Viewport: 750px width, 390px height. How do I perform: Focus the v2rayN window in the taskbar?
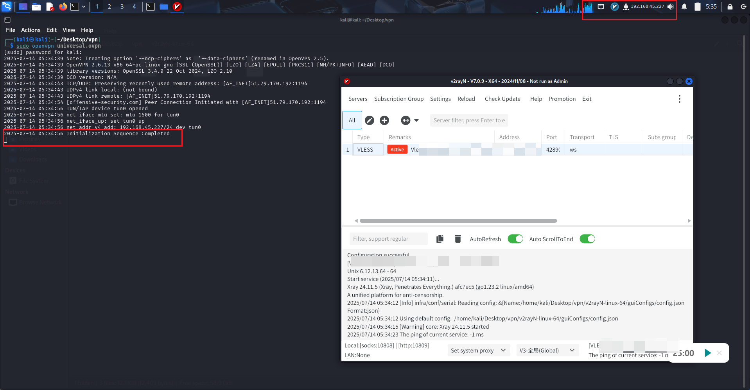[x=177, y=7]
